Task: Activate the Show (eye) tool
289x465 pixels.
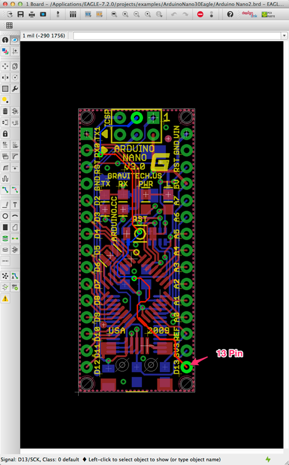Action: coord(15,40)
